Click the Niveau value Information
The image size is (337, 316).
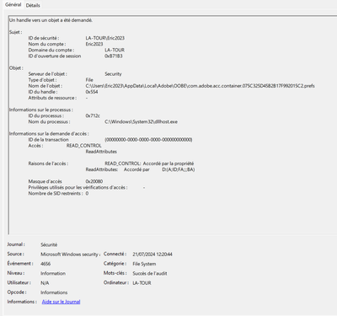(x=53, y=273)
